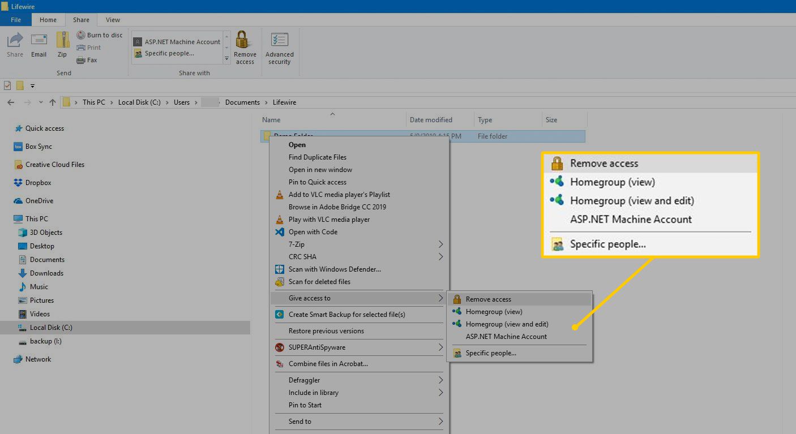Expand the Defraggler submenu
Image resolution: width=796 pixels, height=434 pixels.
pos(440,380)
